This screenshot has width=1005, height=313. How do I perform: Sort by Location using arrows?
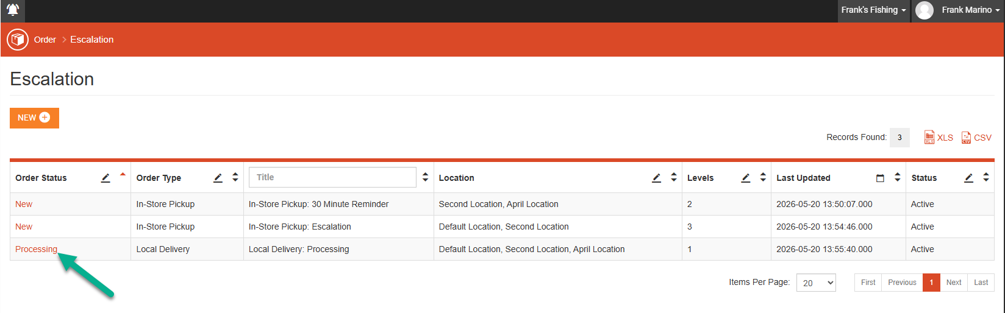tap(674, 177)
